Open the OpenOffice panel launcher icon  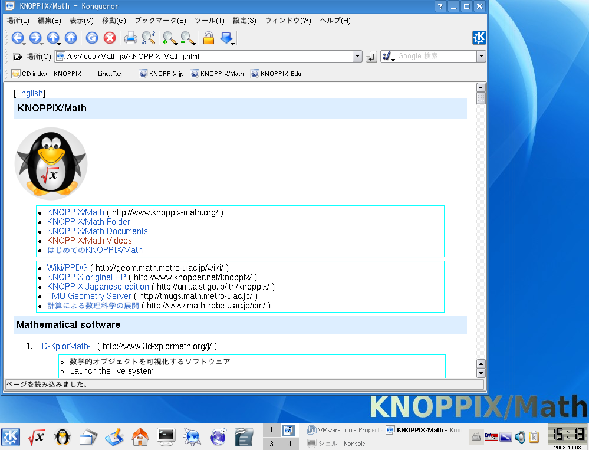(244, 437)
